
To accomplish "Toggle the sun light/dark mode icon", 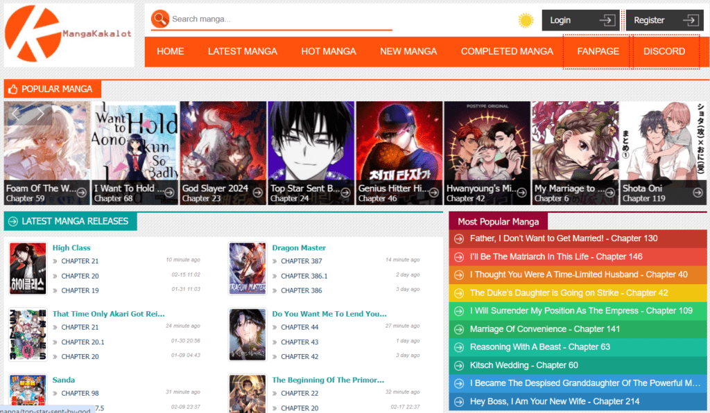I will (x=526, y=20).
